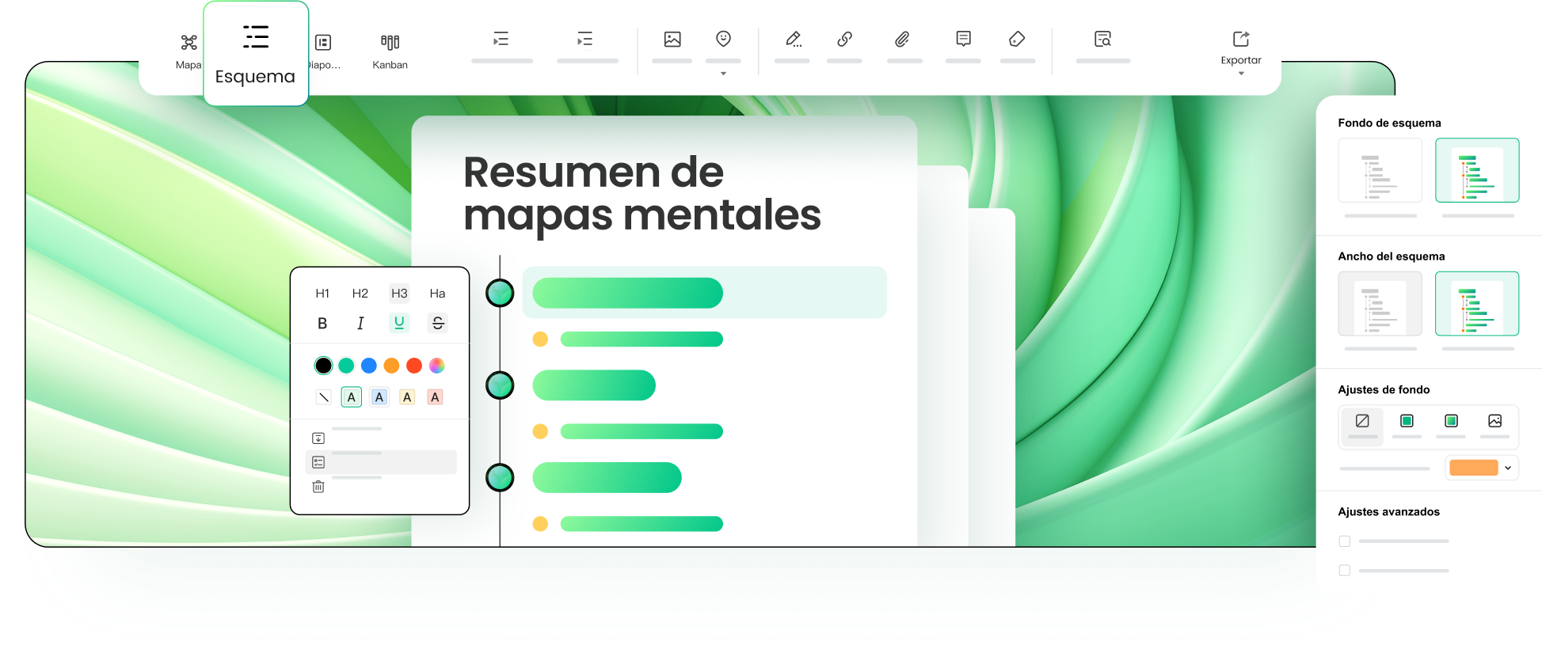Screen dimensions: 1542x660
Task: Click the first green timeline node marker
Action: pos(500,293)
